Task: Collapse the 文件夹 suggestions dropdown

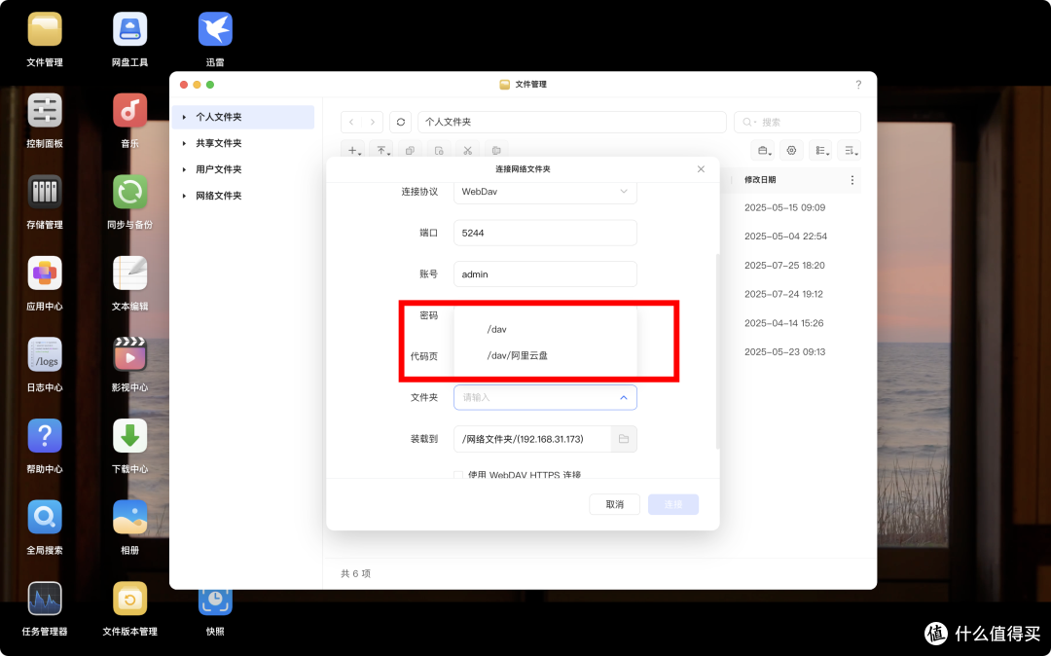Action: (624, 397)
